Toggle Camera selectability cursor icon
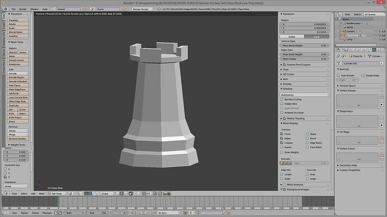Screen dimensions: 387x217 tap(379, 31)
